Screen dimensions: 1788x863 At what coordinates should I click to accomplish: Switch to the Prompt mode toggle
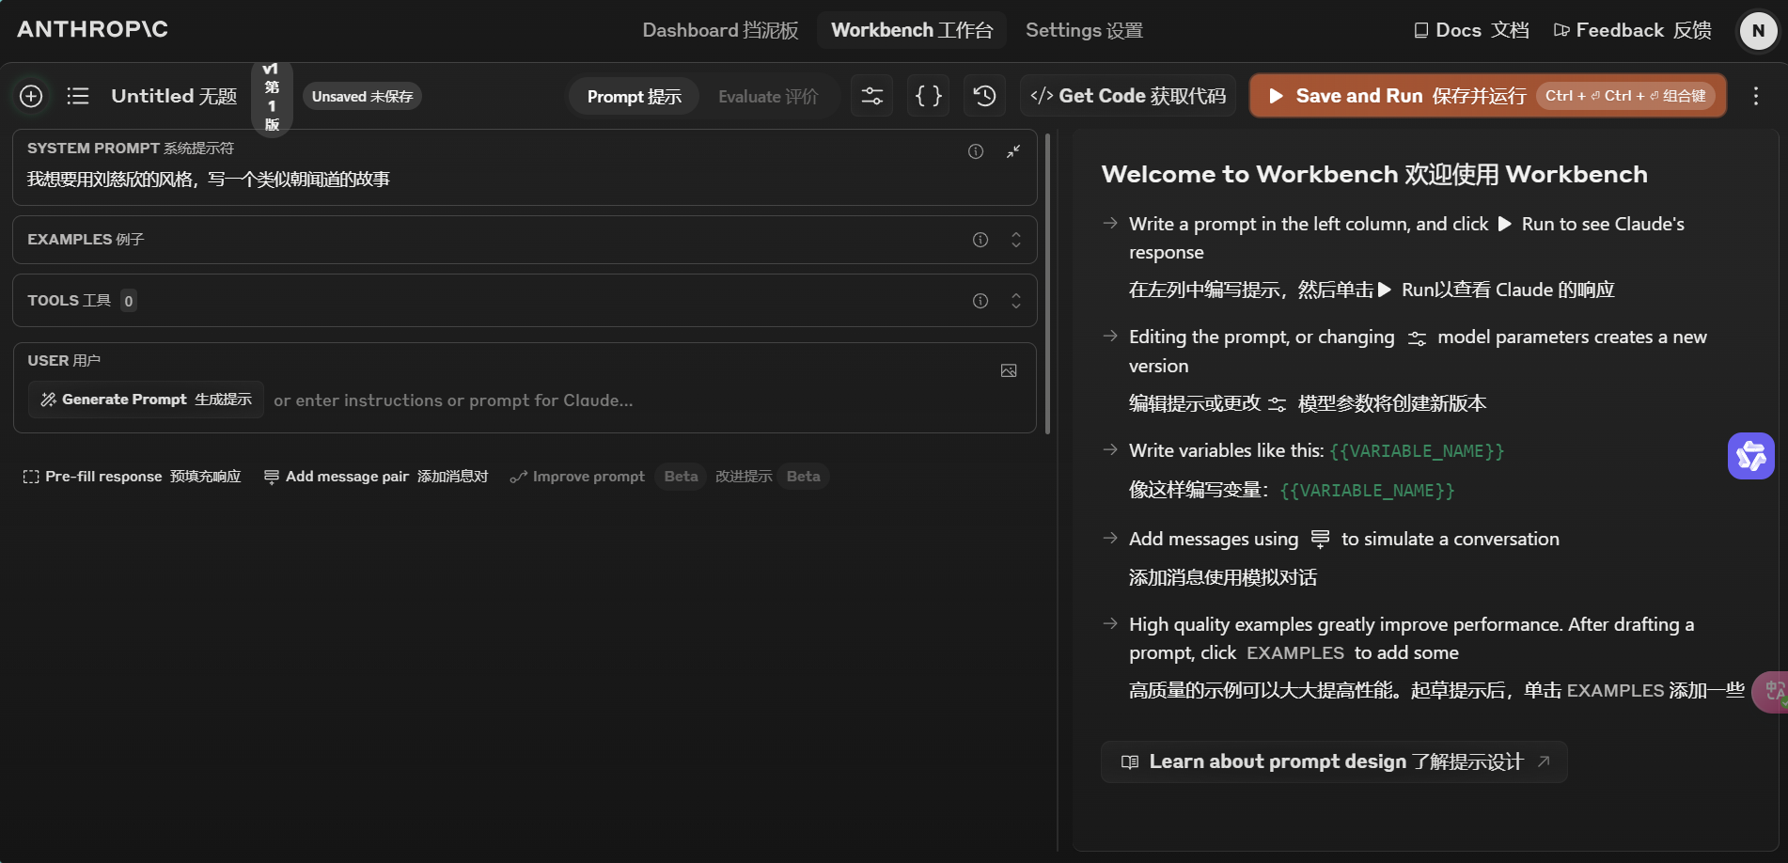[x=634, y=97]
